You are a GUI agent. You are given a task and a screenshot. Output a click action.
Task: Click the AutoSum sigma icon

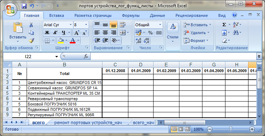click(224, 25)
